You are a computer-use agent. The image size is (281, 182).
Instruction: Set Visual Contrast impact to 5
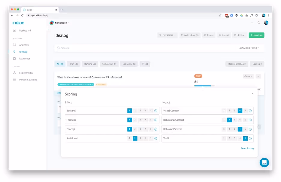245,111
